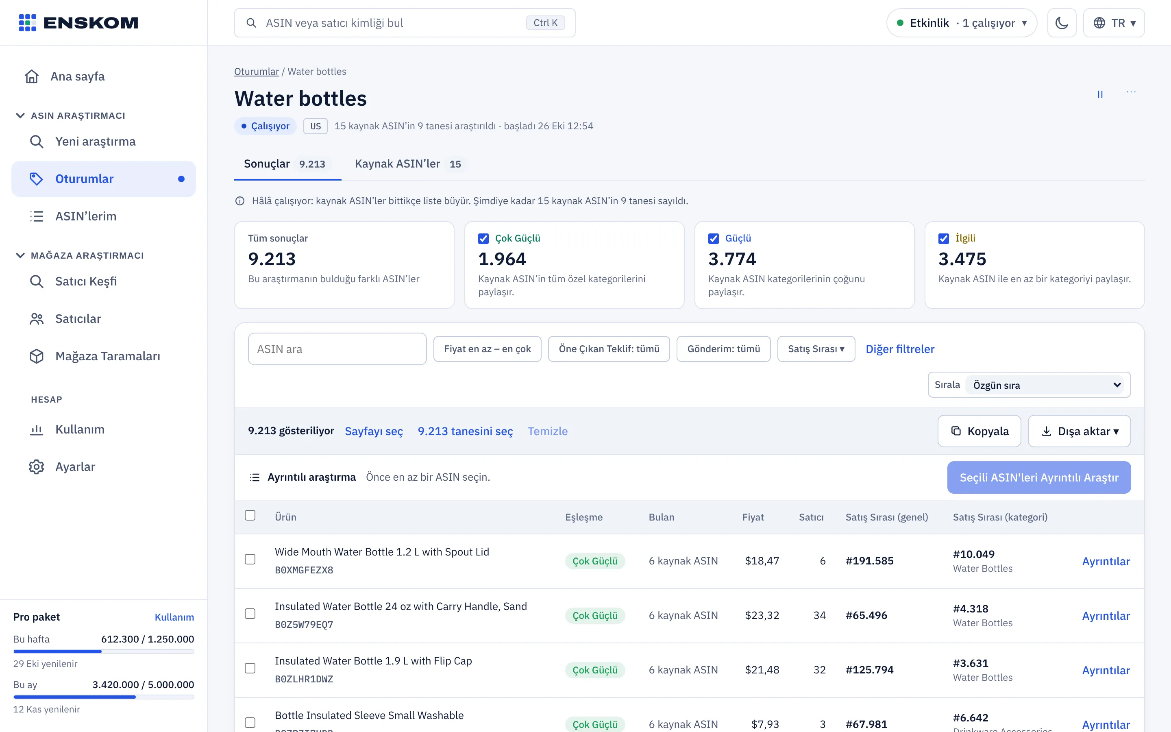Click the Kopyala copy icon button
Image resolution: width=1171 pixels, height=732 pixels.
point(979,431)
